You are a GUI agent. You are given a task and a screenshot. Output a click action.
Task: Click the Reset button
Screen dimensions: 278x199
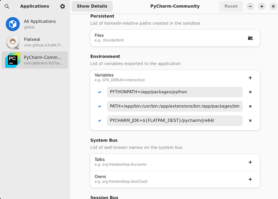(x=231, y=6)
